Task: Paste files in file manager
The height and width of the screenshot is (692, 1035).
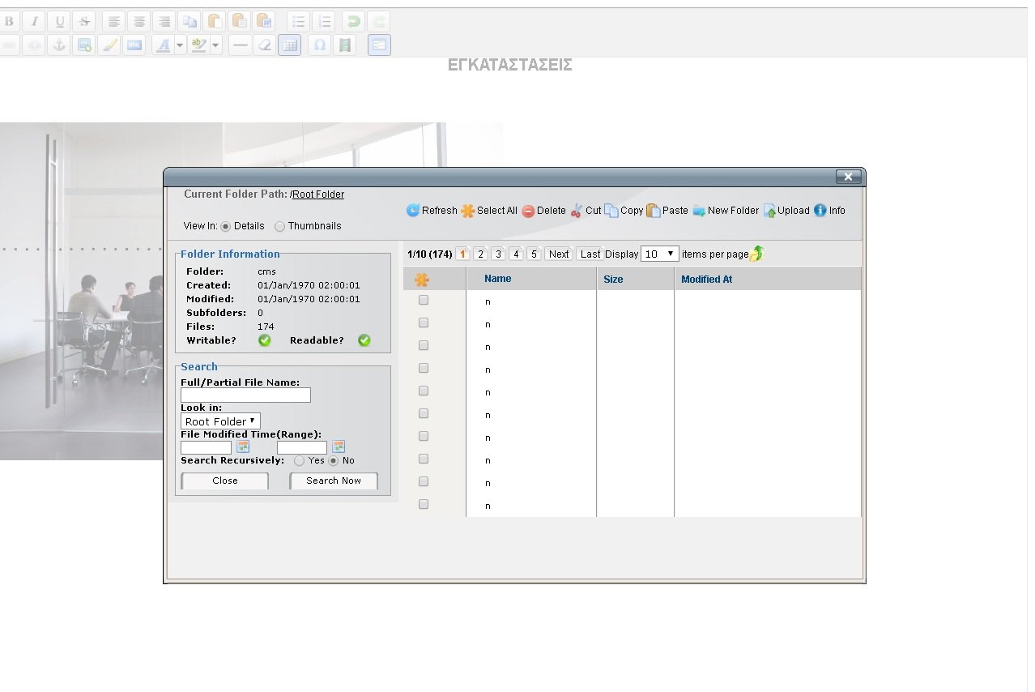Action: point(667,211)
